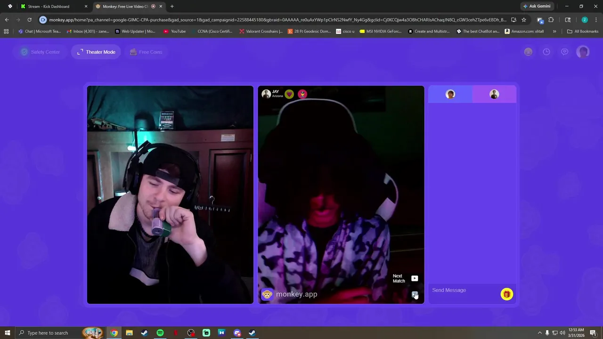Open the cisco u bookmark

(x=345, y=32)
